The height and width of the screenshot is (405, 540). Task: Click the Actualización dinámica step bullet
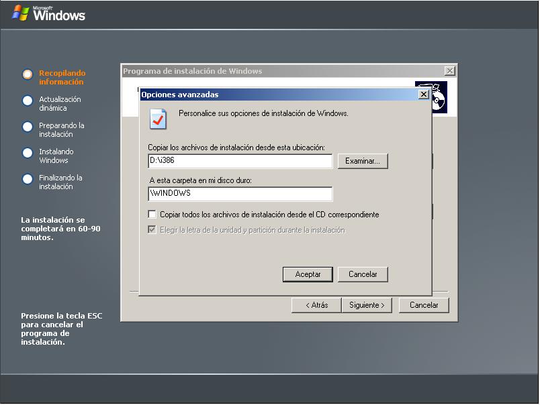click(x=28, y=101)
